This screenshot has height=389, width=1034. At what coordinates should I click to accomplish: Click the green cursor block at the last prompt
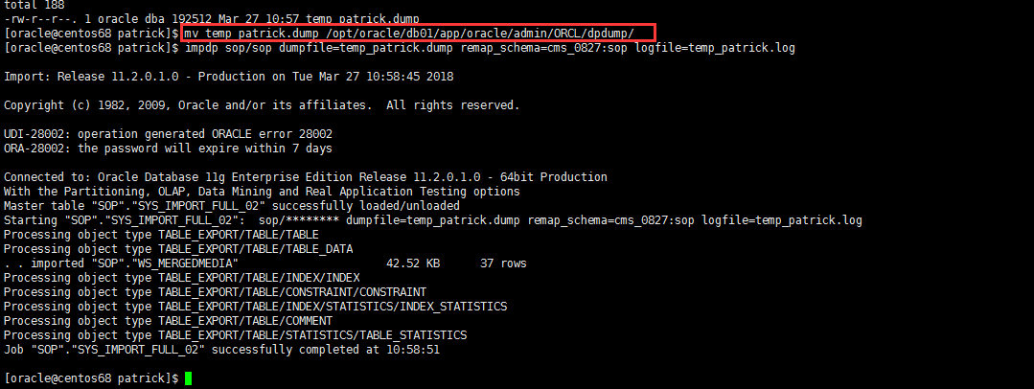click(189, 378)
